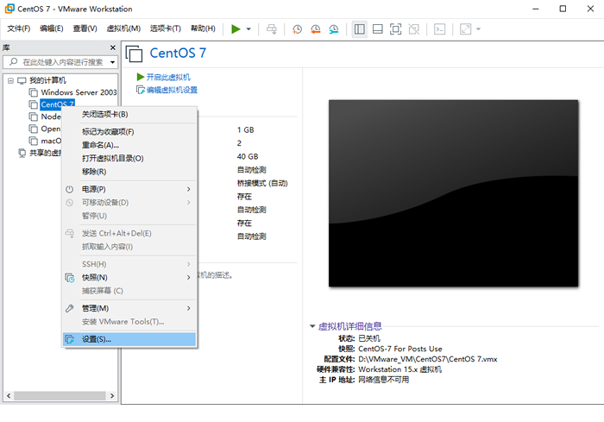Screen dimensions: 604x422
Task: Click the Node VM icon in library
Action: click(x=34, y=117)
